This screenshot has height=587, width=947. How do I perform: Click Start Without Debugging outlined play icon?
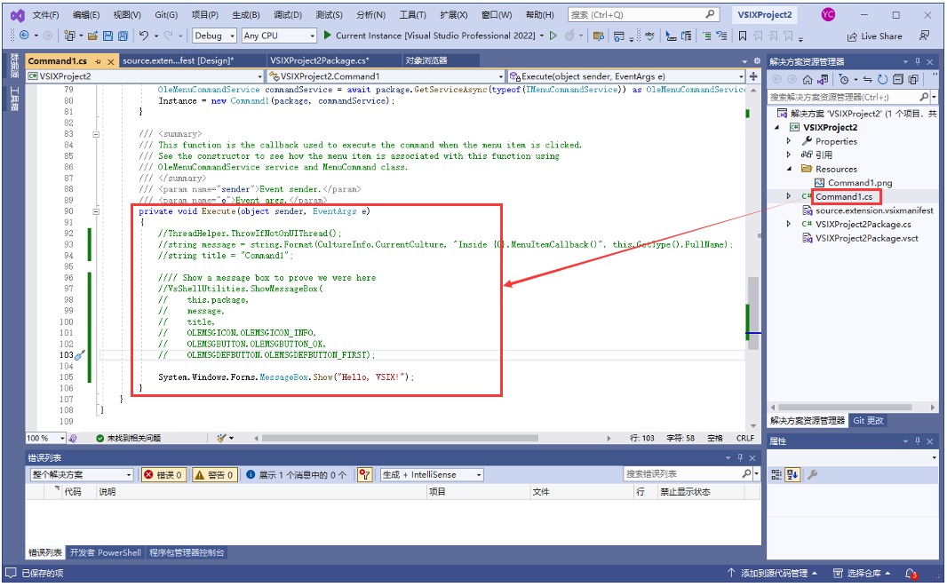pyautogui.click(x=553, y=36)
